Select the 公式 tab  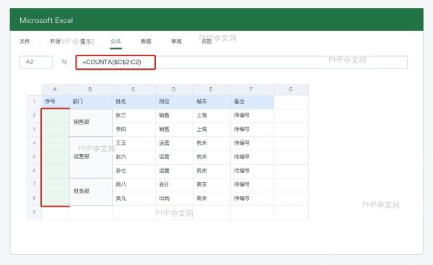point(115,41)
